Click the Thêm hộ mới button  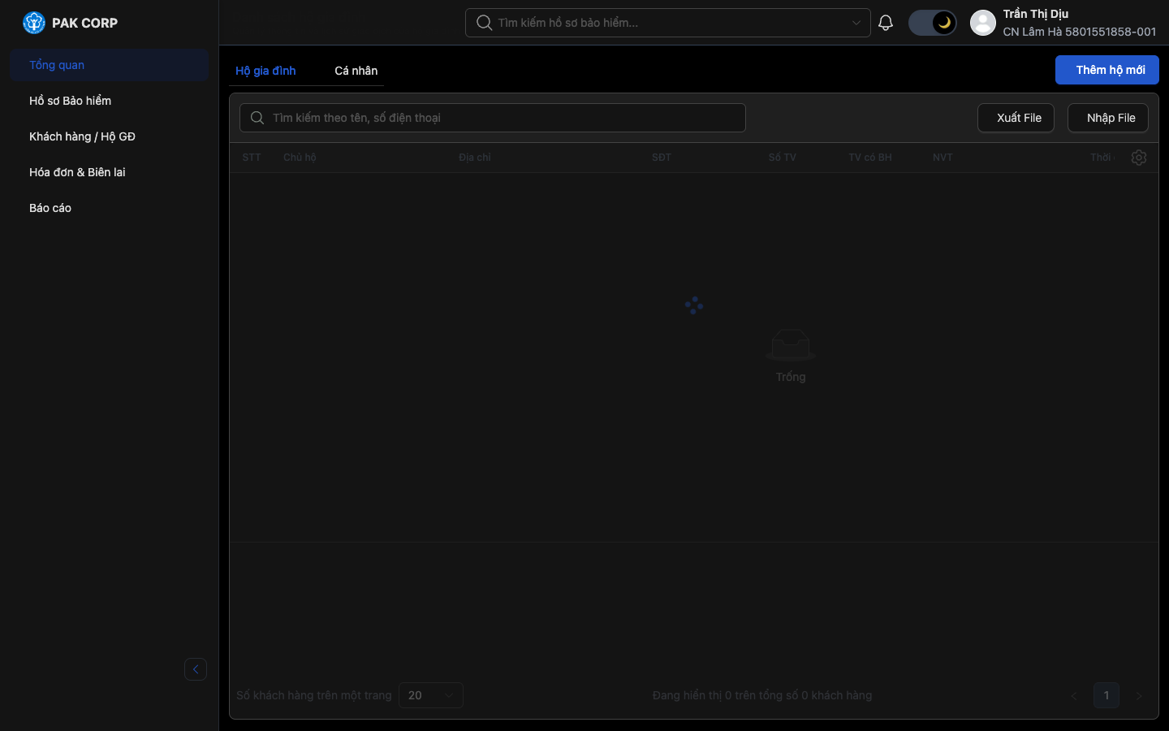(x=1107, y=70)
